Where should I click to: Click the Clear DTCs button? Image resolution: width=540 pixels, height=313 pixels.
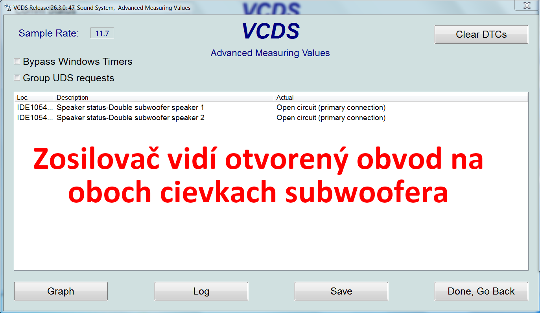[x=481, y=34]
